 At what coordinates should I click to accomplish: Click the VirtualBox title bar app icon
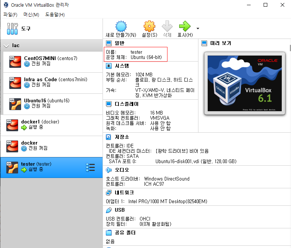(6, 5)
